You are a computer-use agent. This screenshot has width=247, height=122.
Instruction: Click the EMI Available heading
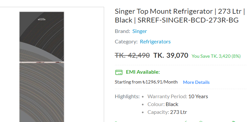tap(143, 72)
